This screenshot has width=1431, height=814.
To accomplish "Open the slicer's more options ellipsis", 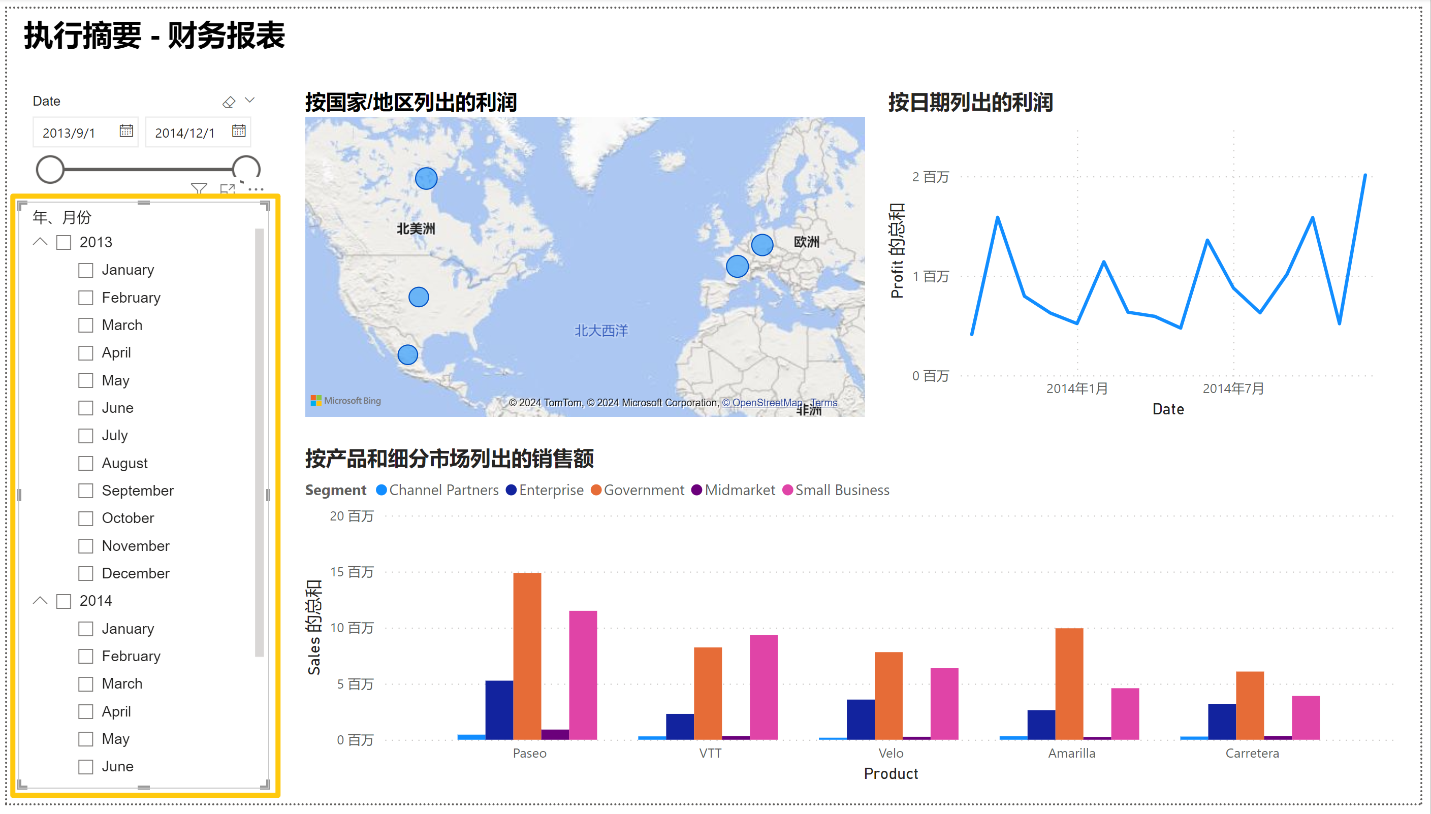I will coord(256,189).
